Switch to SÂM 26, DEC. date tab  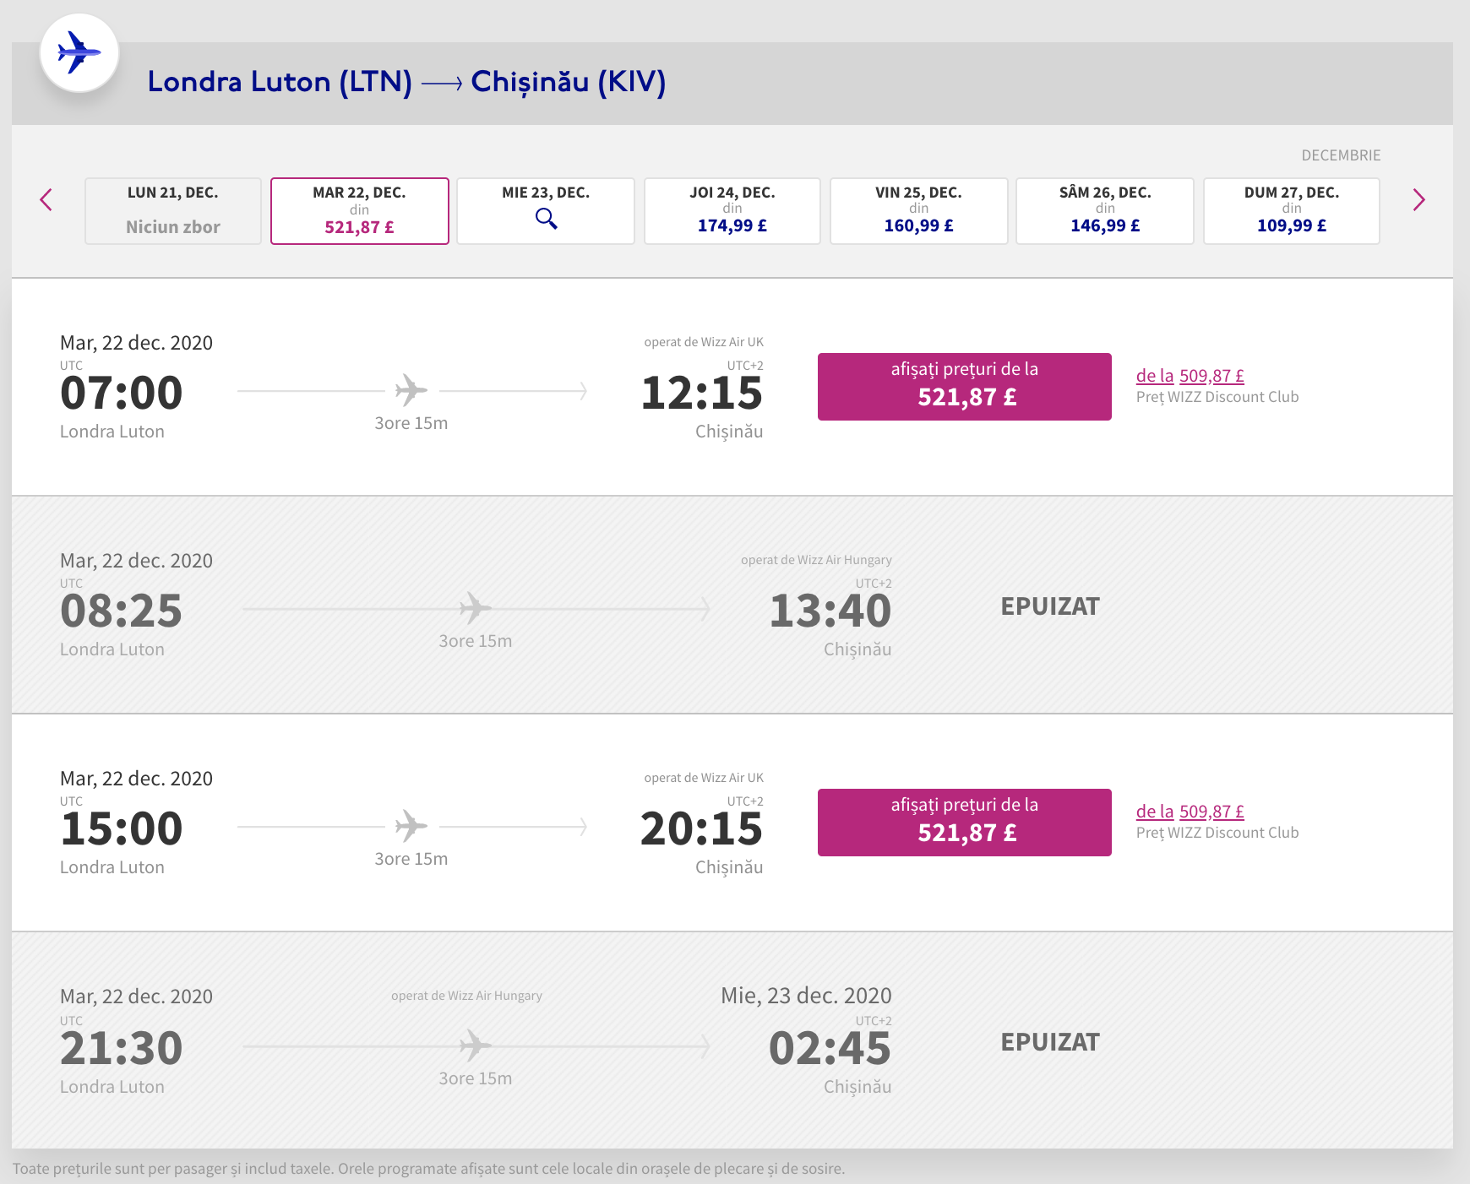click(x=1104, y=210)
